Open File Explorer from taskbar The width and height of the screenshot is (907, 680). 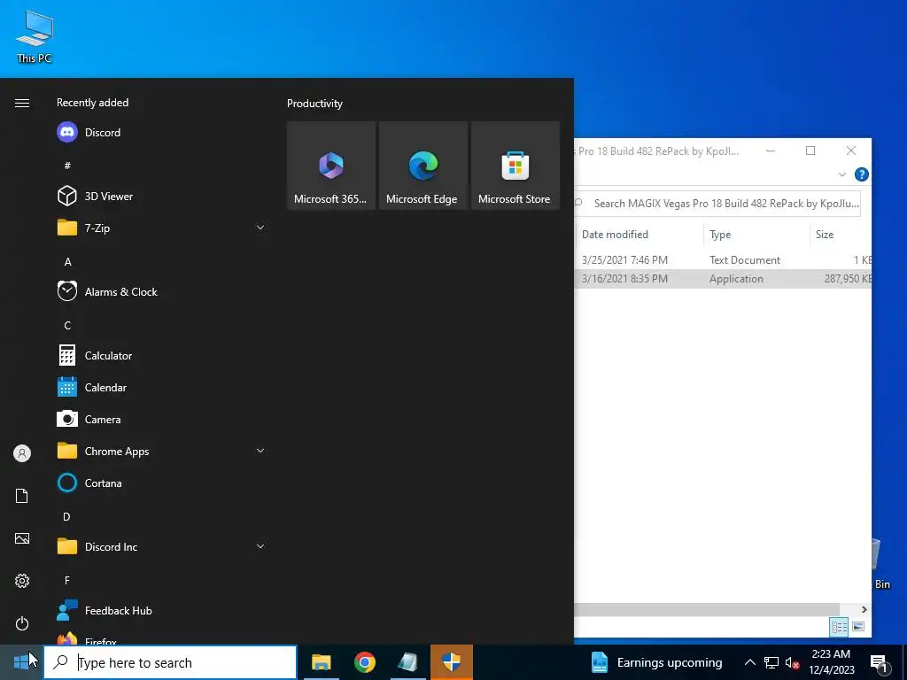[x=321, y=662]
